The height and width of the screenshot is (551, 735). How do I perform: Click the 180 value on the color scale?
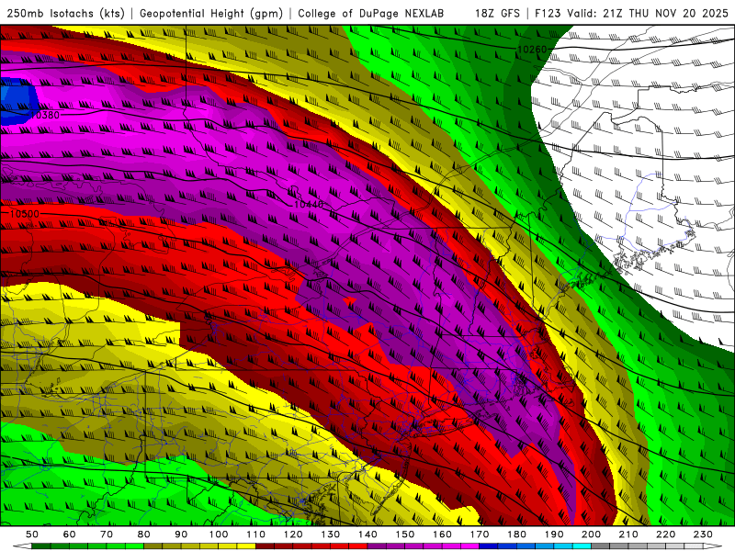[x=516, y=534]
